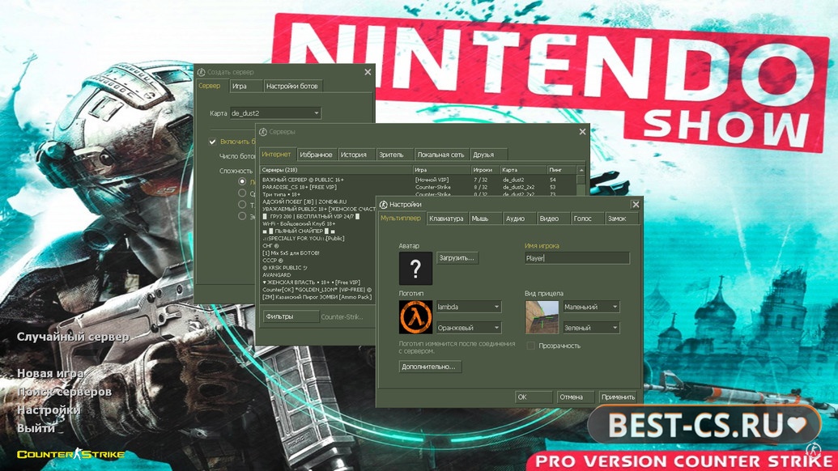Open the Маленький crosshair size dropdown

pyautogui.click(x=591, y=307)
